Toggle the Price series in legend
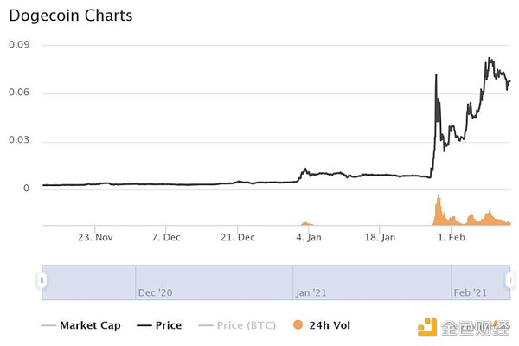This screenshot has width=519, height=346. [168, 325]
